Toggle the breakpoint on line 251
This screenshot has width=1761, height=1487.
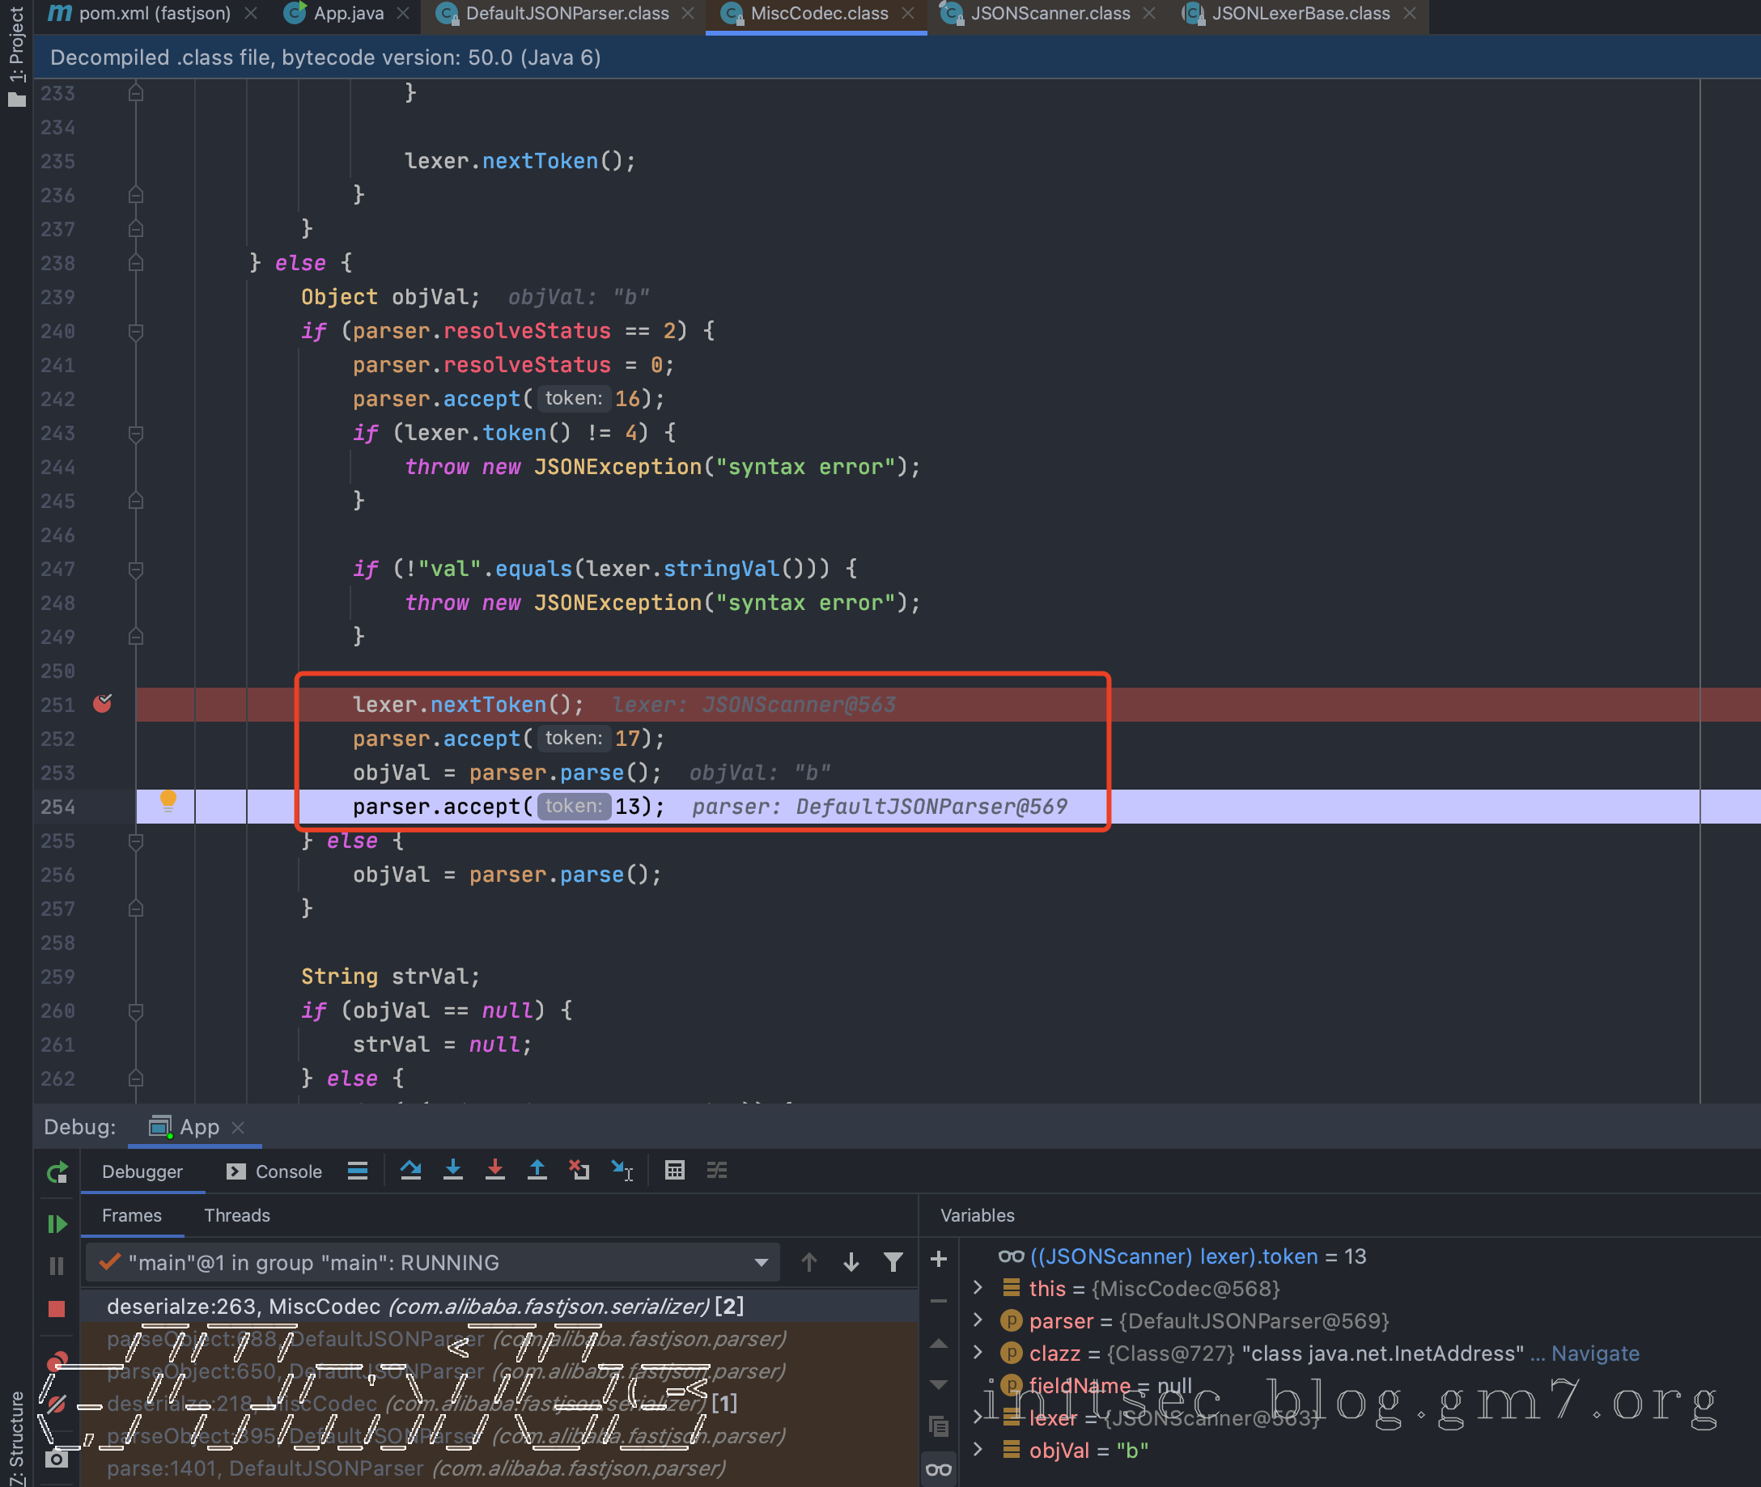click(x=103, y=704)
